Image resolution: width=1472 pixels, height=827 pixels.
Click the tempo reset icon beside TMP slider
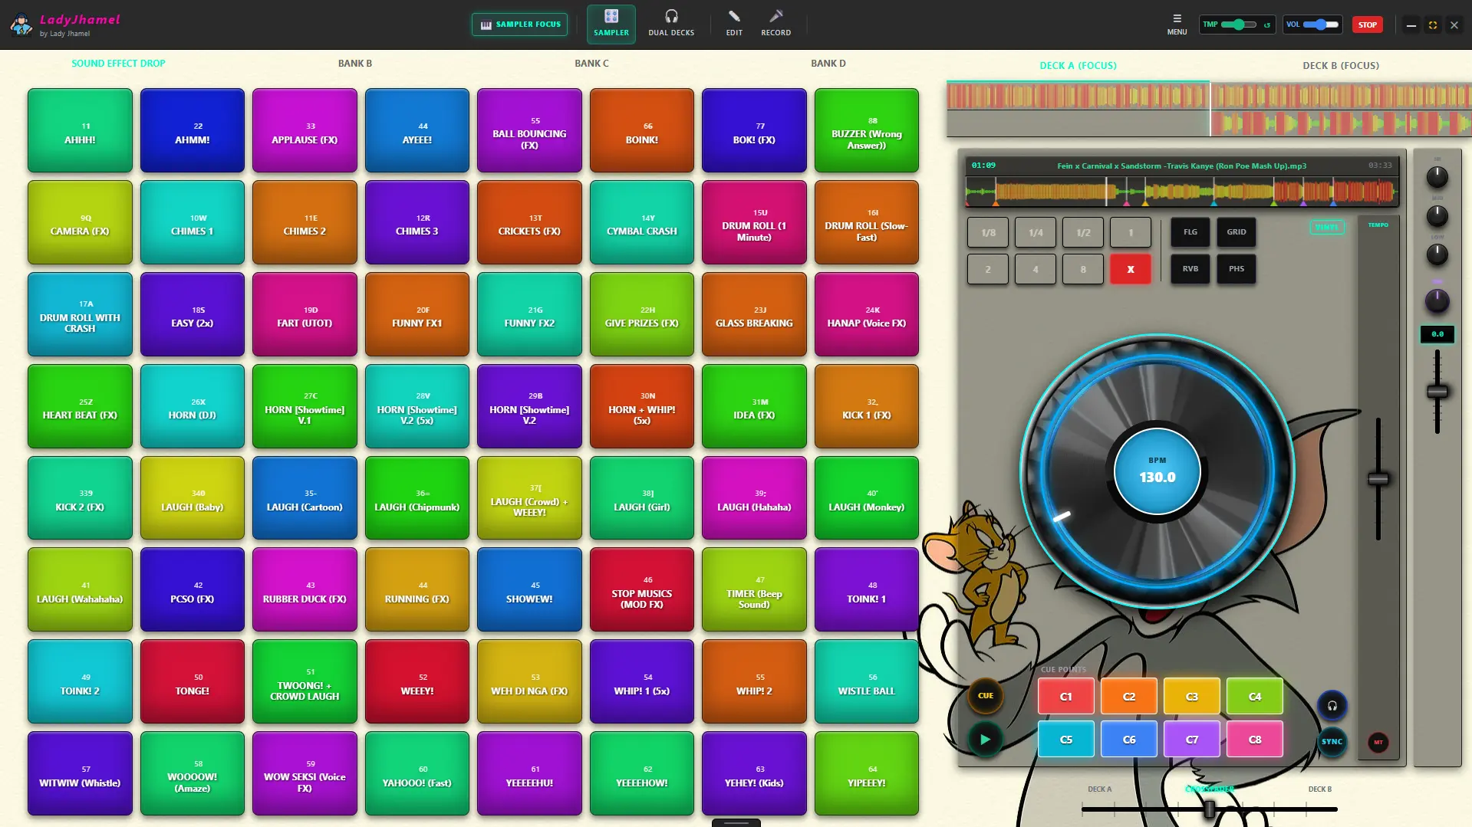click(1266, 25)
